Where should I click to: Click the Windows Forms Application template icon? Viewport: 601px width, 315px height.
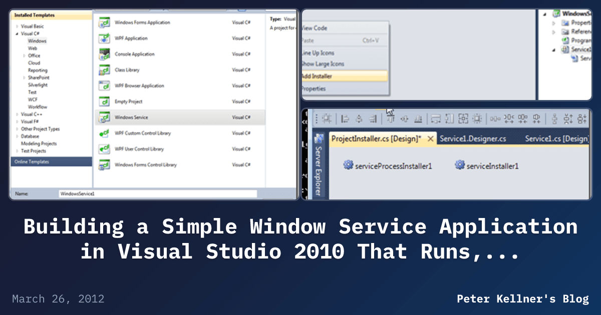click(x=104, y=22)
